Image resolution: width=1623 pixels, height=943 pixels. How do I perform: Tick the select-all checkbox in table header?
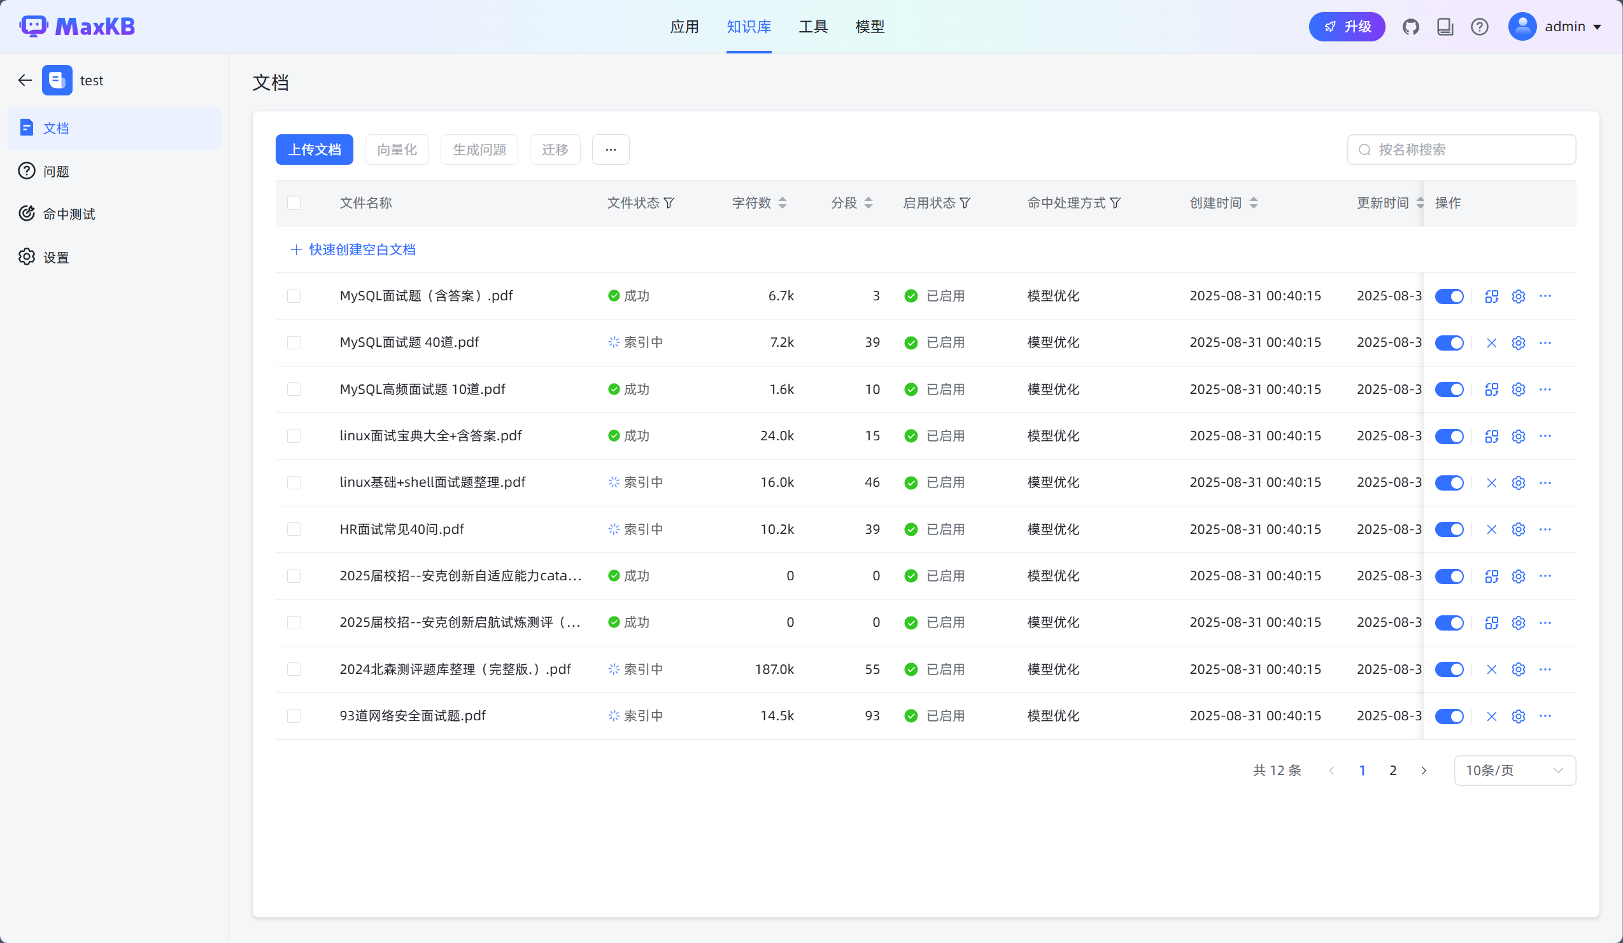pyautogui.click(x=294, y=204)
